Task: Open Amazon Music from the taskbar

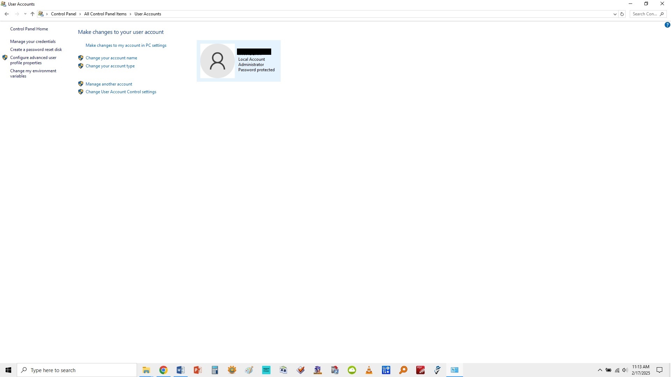Action: point(266,370)
